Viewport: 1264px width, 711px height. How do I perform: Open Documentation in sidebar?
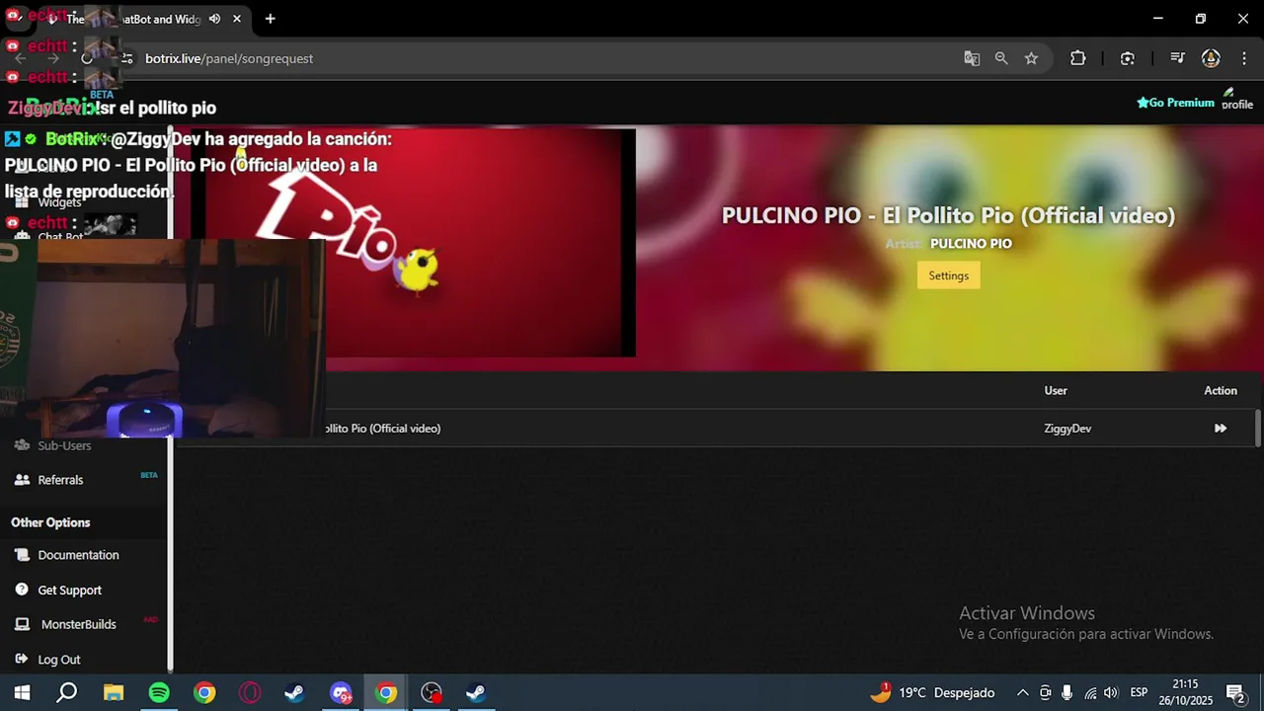coord(78,555)
